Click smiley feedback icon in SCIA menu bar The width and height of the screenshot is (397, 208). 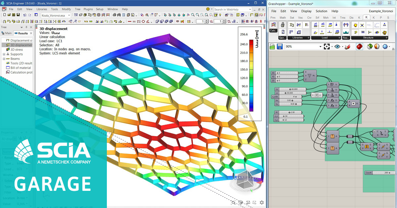(x=208, y=9)
